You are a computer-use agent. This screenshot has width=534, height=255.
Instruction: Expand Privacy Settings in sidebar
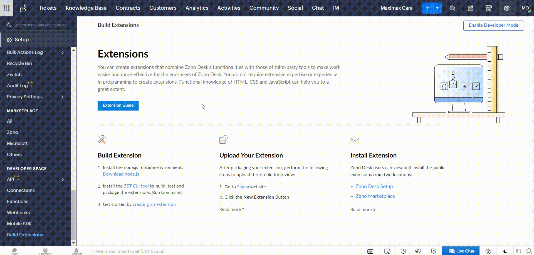point(62,97)
